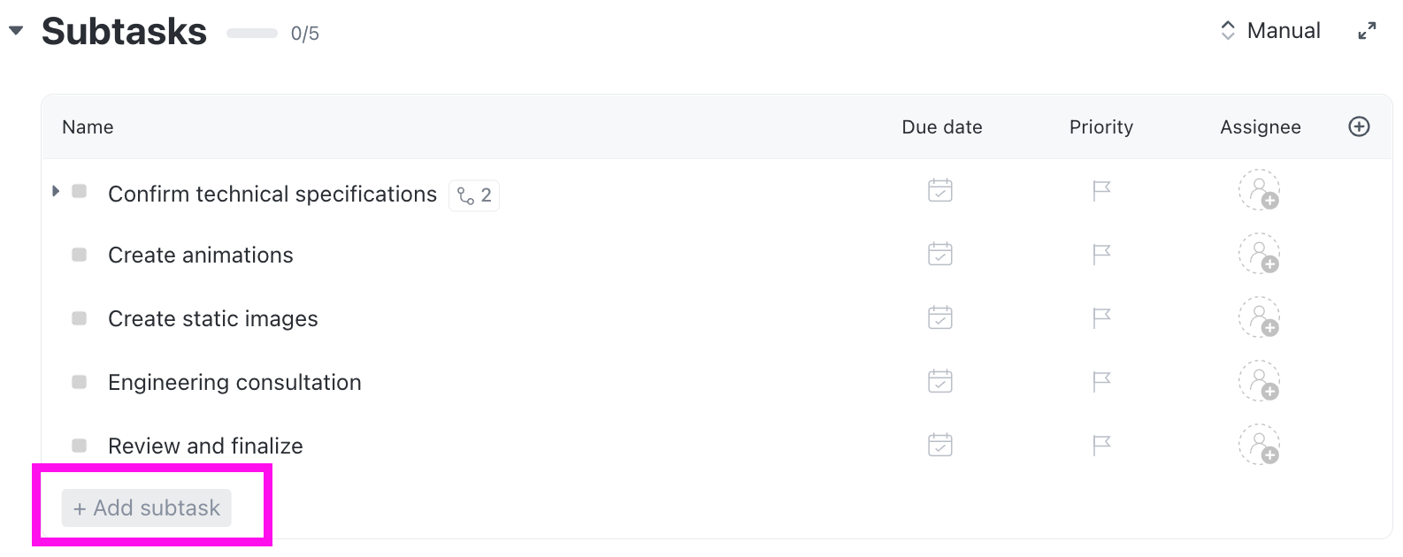Expand Confirm technical specifications nested subtasks

[x=56, y=191]
